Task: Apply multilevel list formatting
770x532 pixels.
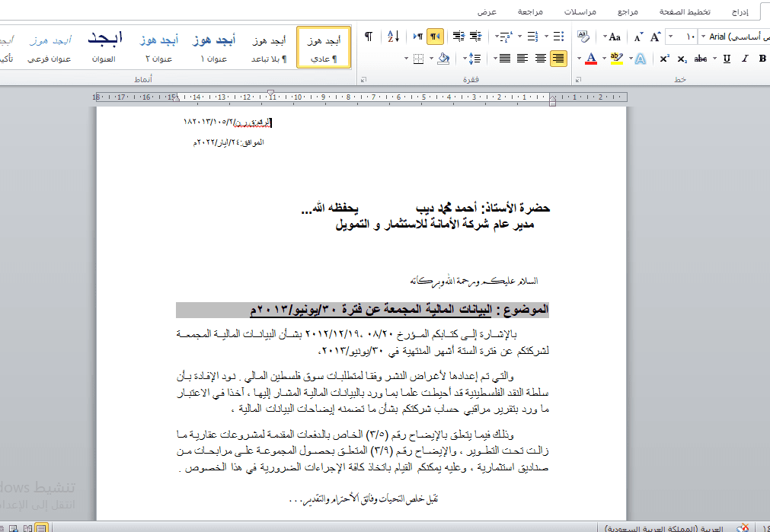Action: tap(506, 37)
